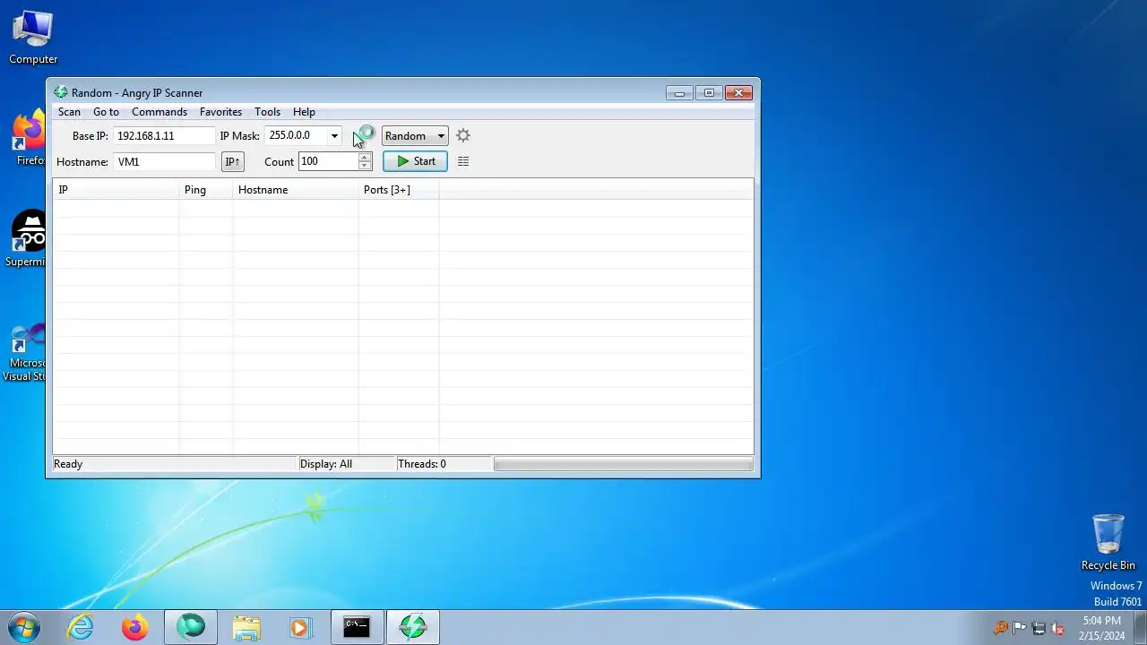Open the Preferences gear icon
This screenshot has width=1147, height=645.
[463, 135]
